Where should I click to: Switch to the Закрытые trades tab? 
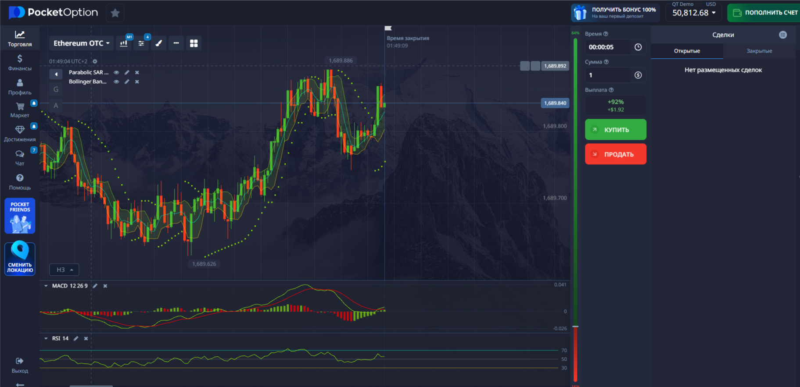759,51
